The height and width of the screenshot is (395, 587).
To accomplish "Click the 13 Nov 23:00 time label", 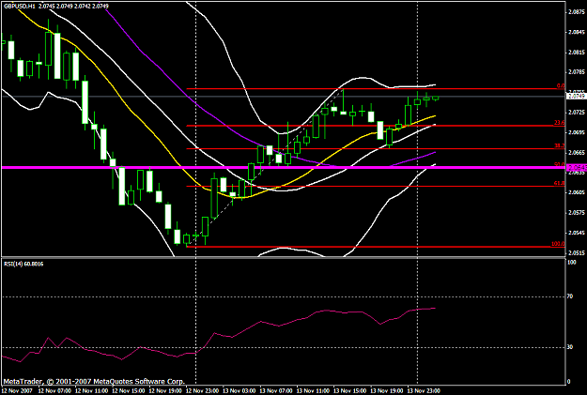I will (x=424, y=391).
